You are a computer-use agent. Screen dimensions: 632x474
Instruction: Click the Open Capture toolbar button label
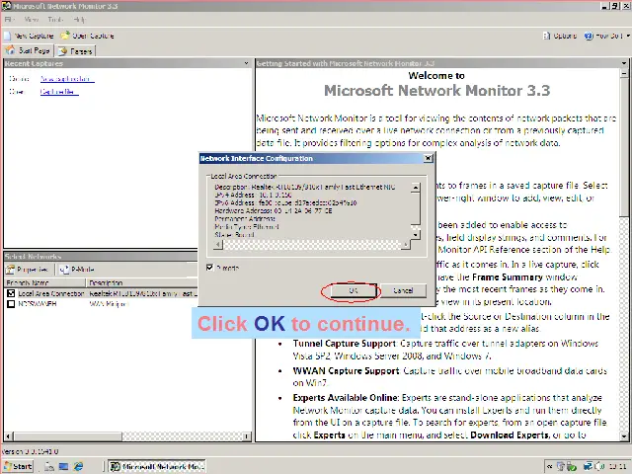click(x=93, y=36)
